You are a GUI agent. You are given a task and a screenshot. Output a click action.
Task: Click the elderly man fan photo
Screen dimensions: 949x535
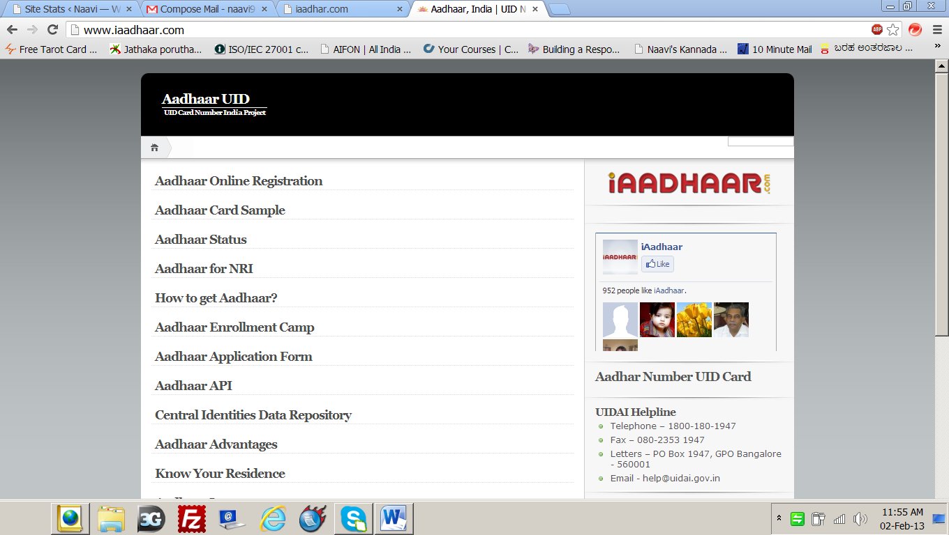point(731,320)
